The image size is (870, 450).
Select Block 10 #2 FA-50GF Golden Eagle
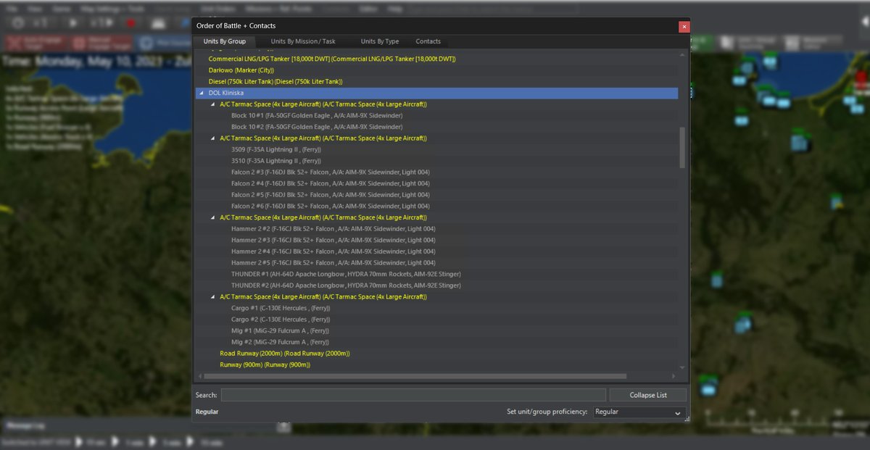point(436,127)
